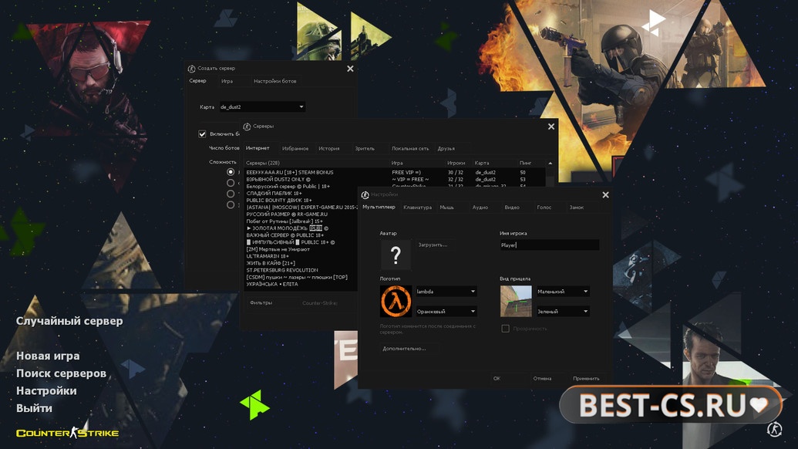
Task: Click the Counter-Strike icon in the Создать сервер title bar
Action: (191, 68)
